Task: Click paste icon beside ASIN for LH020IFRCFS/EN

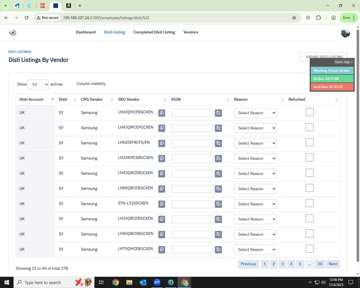Action: (218, 143)
